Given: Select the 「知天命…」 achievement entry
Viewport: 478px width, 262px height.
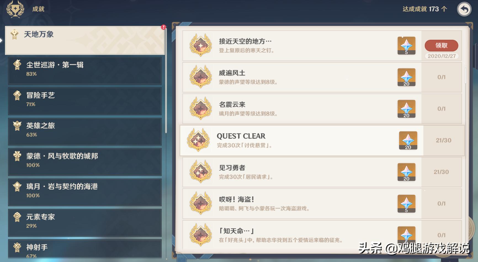Looking at the screenshot, I should point(322,235).
